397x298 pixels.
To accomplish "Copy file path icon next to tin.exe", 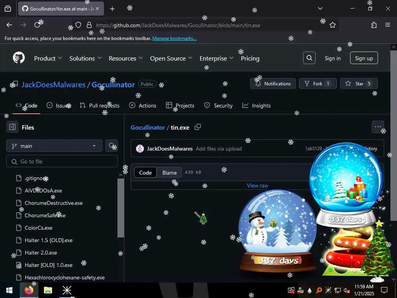I will point(197,127).
